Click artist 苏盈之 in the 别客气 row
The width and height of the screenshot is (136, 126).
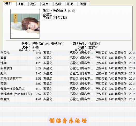click(48, 53)
